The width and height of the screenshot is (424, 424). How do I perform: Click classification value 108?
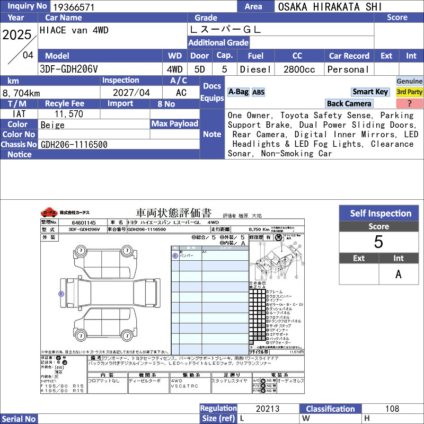[x=392, y=409]
